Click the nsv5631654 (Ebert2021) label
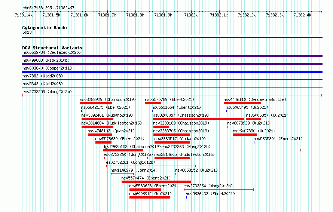 tap(176, 107)
